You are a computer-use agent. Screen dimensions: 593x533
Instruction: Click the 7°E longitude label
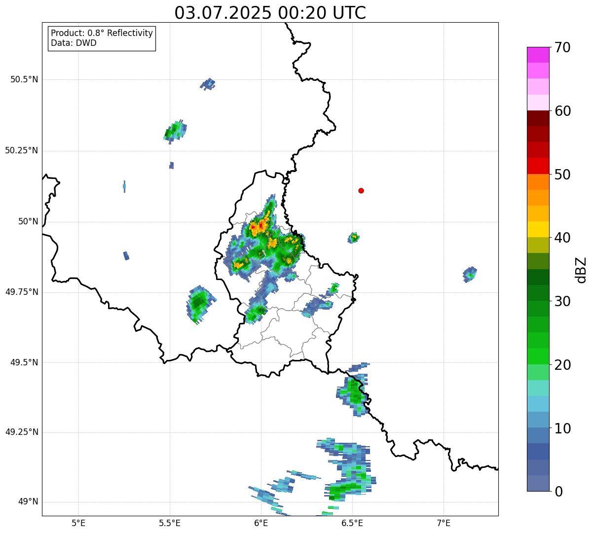coord(444,523)
